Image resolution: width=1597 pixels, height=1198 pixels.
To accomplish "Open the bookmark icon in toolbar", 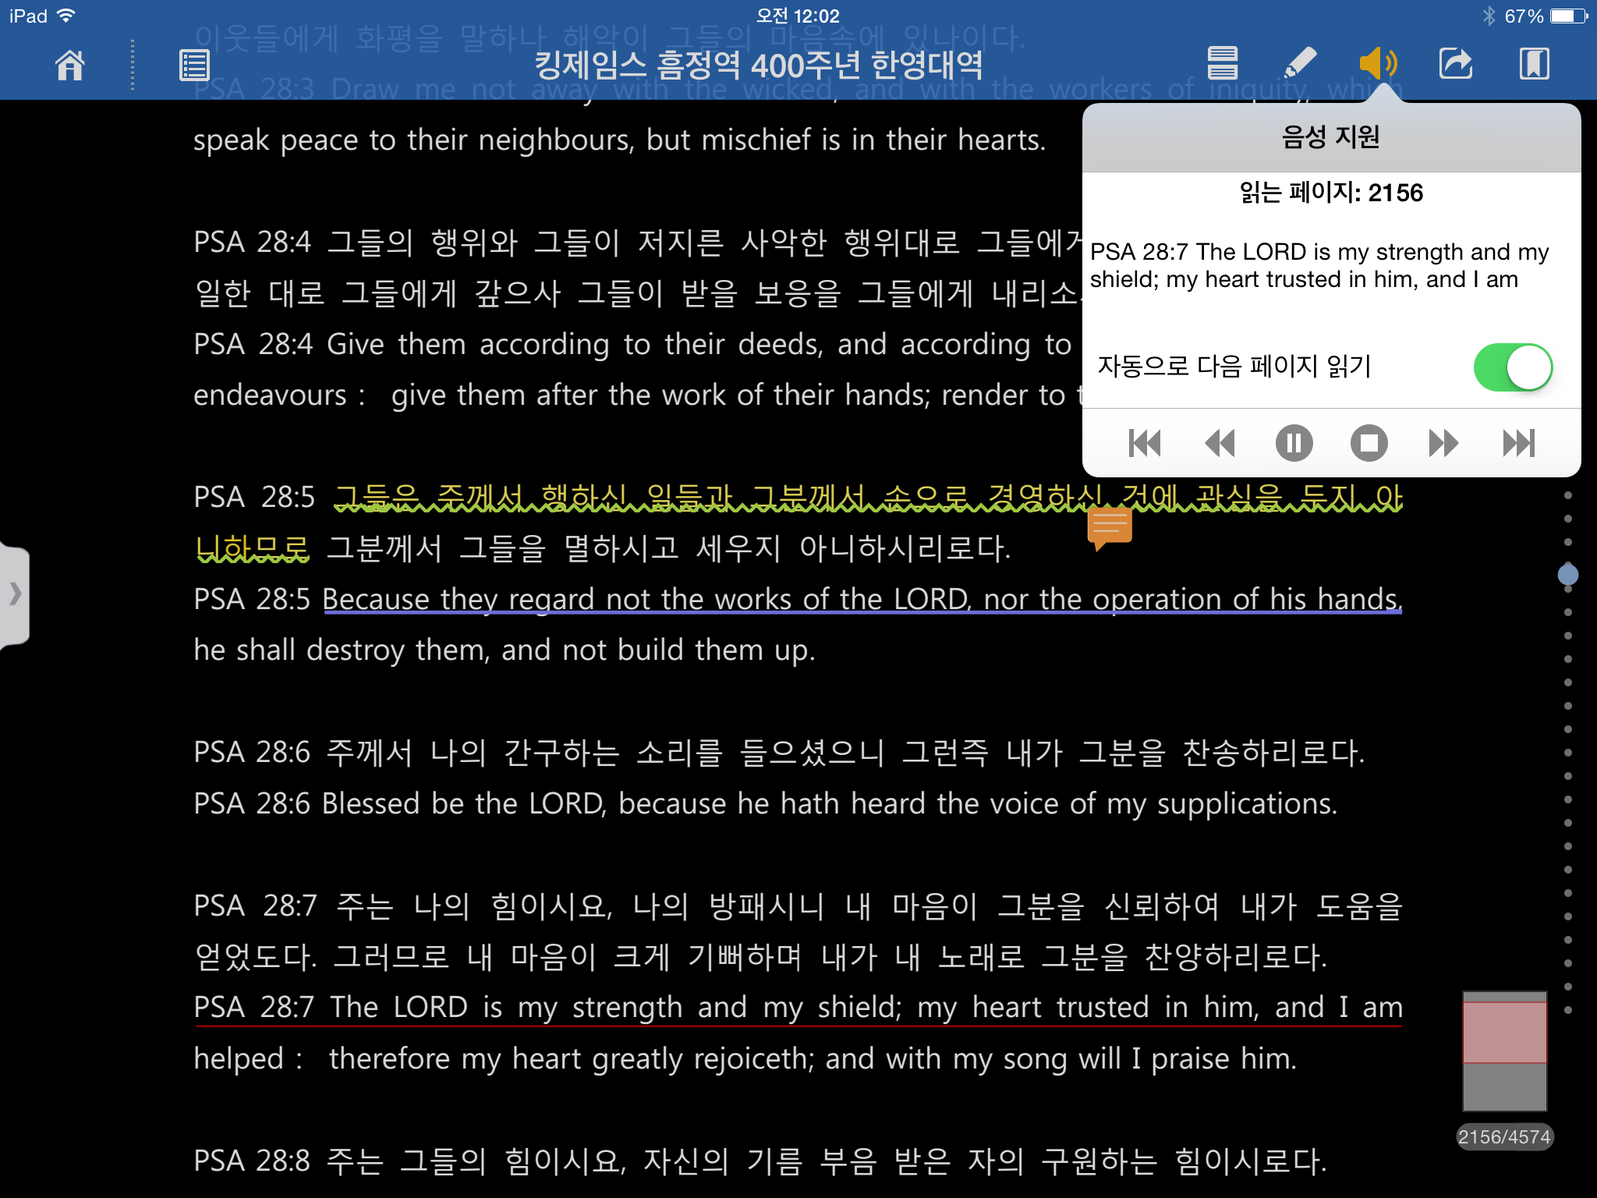I will (x=1534, y=63).
